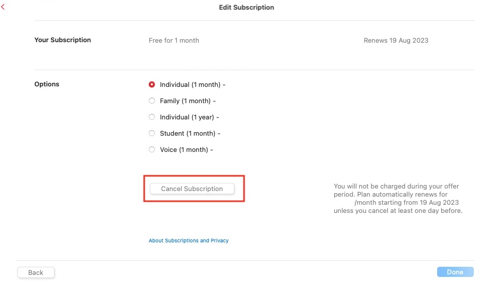Click the offer period renewal notice text
Screen dimensions: 483x281
click(398, 198)
